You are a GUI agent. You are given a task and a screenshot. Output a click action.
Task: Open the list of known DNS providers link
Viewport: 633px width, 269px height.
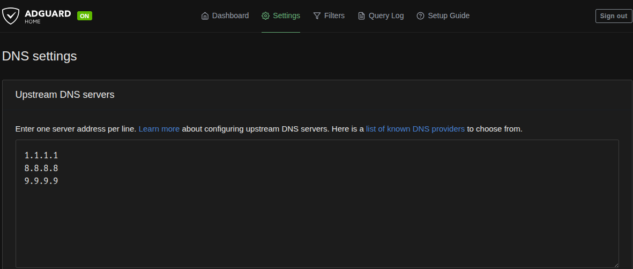415,129
